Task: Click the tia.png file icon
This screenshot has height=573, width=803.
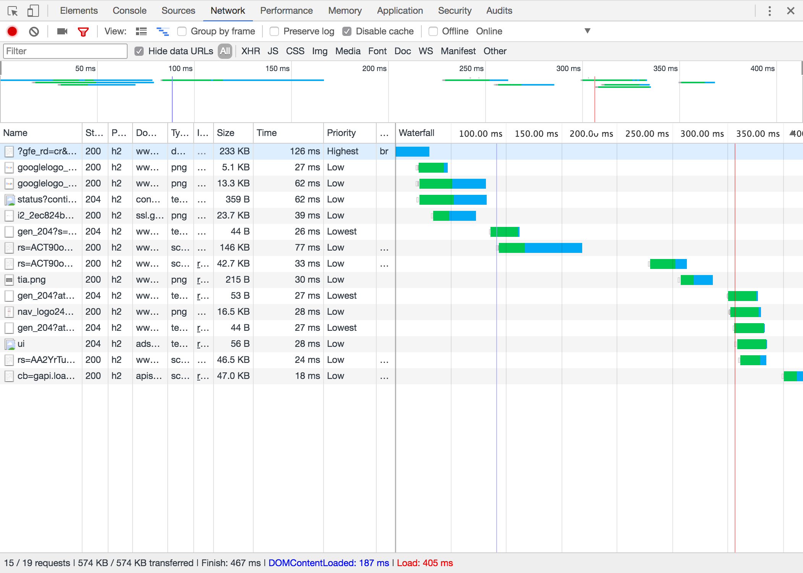Action: coord(9,280)
